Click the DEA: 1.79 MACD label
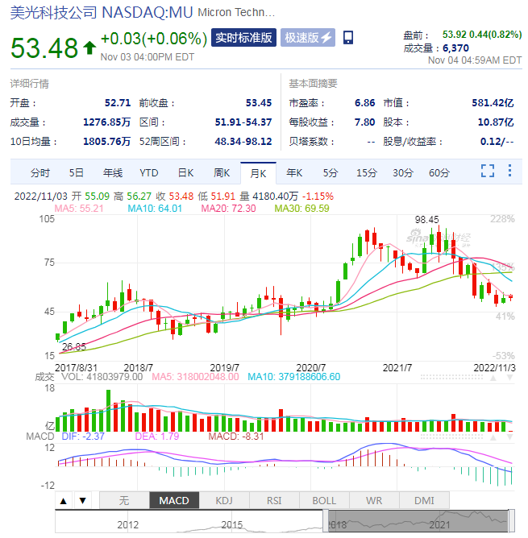This screenshot has width=528, height=538. [x=157, y=437]
